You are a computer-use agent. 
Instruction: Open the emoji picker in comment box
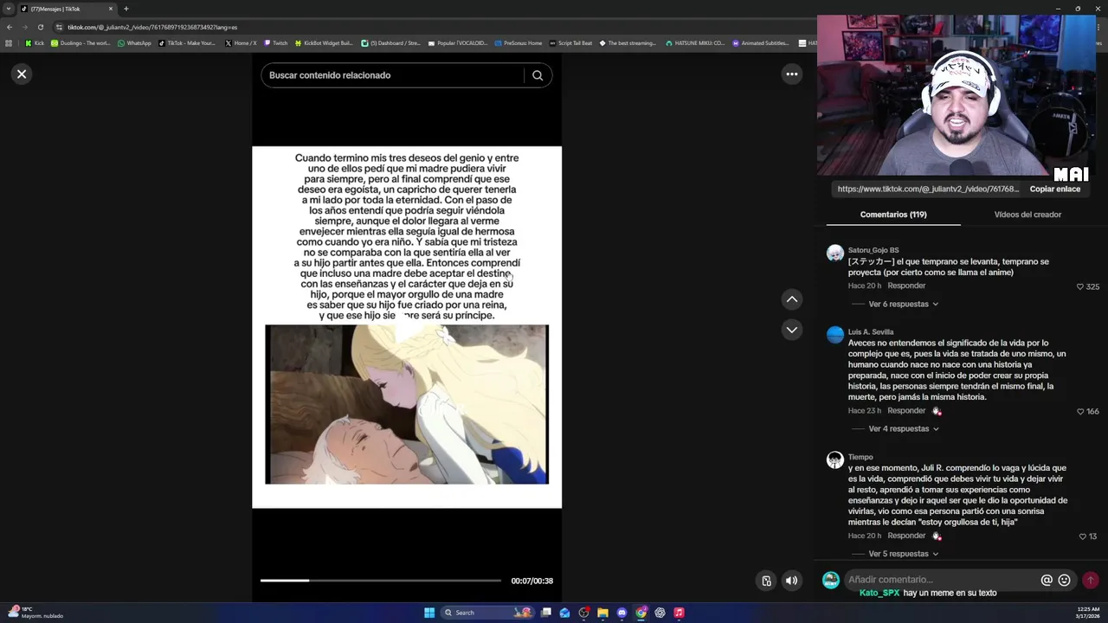pyautogui.click(x=1065, y=580)
